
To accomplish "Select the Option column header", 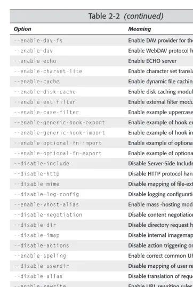I will [22, 29].
